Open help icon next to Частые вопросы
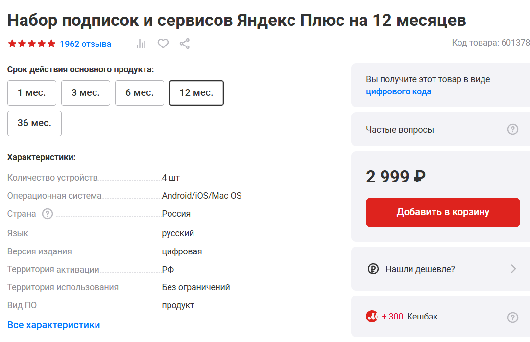 pos(512,130)
